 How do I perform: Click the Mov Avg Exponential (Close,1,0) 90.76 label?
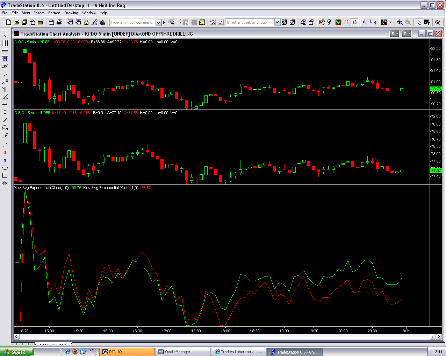47,188
